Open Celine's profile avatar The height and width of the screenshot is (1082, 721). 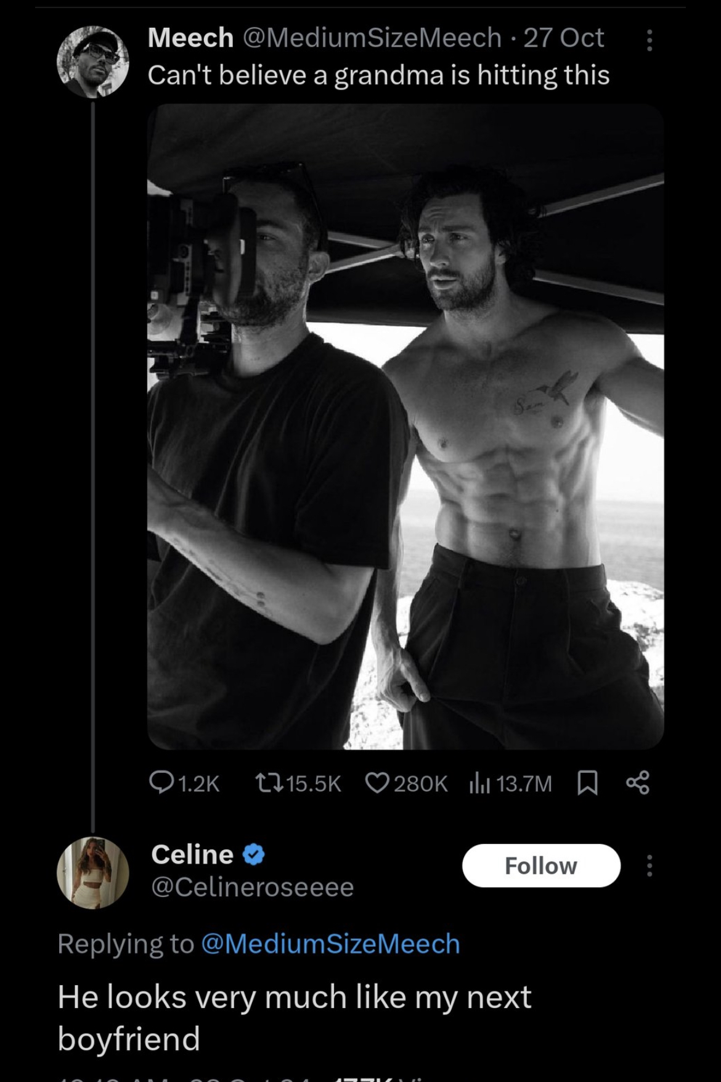(93, 872)
